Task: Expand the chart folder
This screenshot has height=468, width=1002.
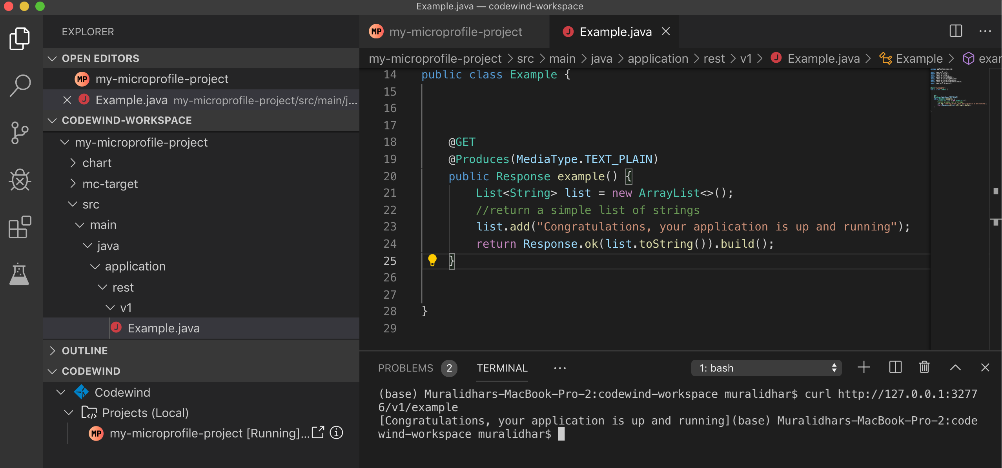Action: click(97, 163)
